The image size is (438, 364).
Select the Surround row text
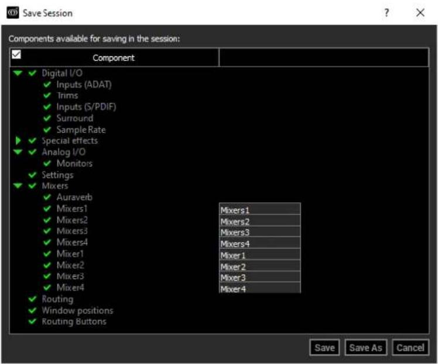pos(75,118)
